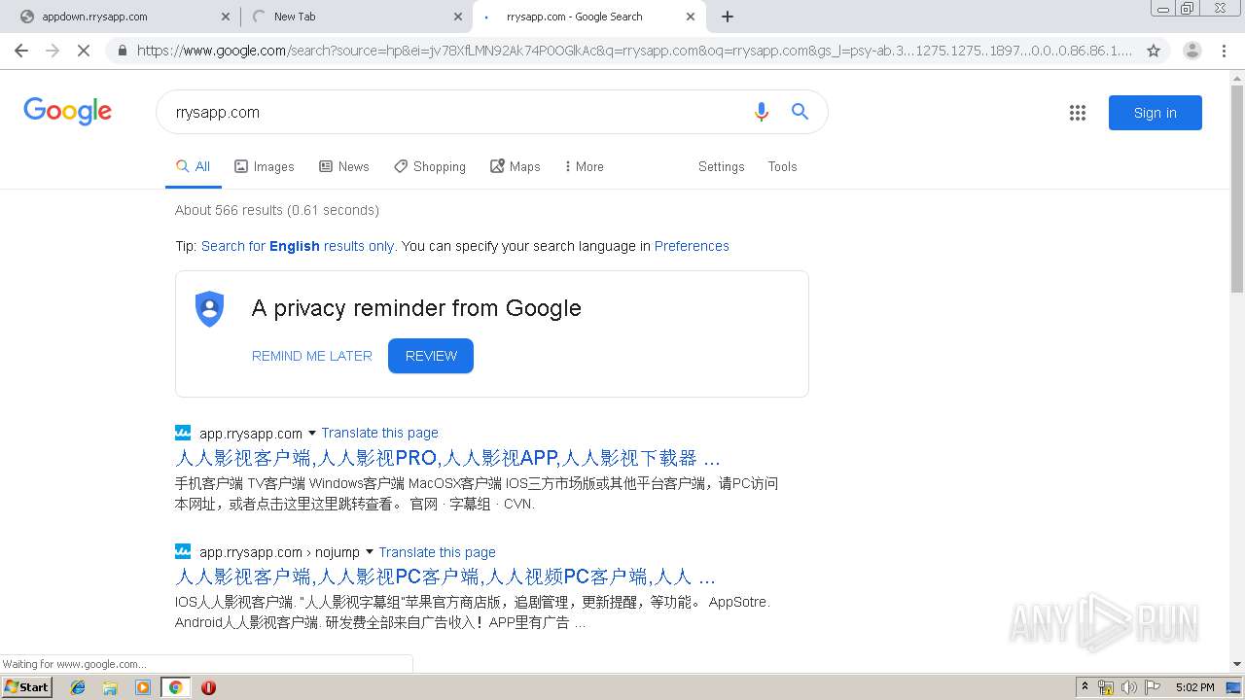The image size is (1245, 700).
Task: Open second result title with PC客户端
Action: (445, 577)
